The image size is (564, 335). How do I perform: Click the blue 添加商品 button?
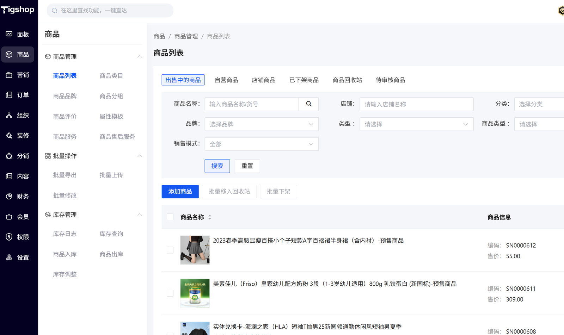[x=180, y=192]
